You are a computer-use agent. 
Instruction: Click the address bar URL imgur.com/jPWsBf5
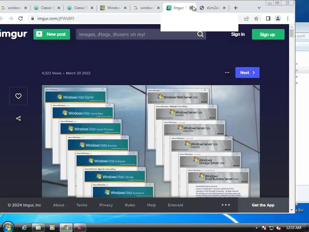pos(56,18)
